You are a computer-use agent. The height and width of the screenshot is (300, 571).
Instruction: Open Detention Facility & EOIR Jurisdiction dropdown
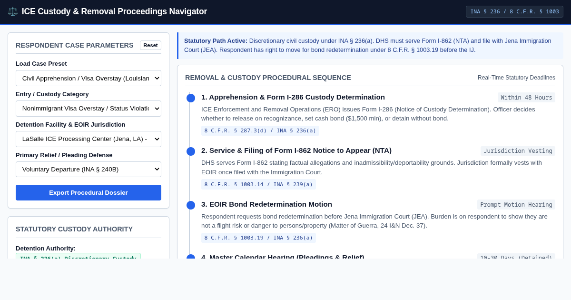pos(89,139)
